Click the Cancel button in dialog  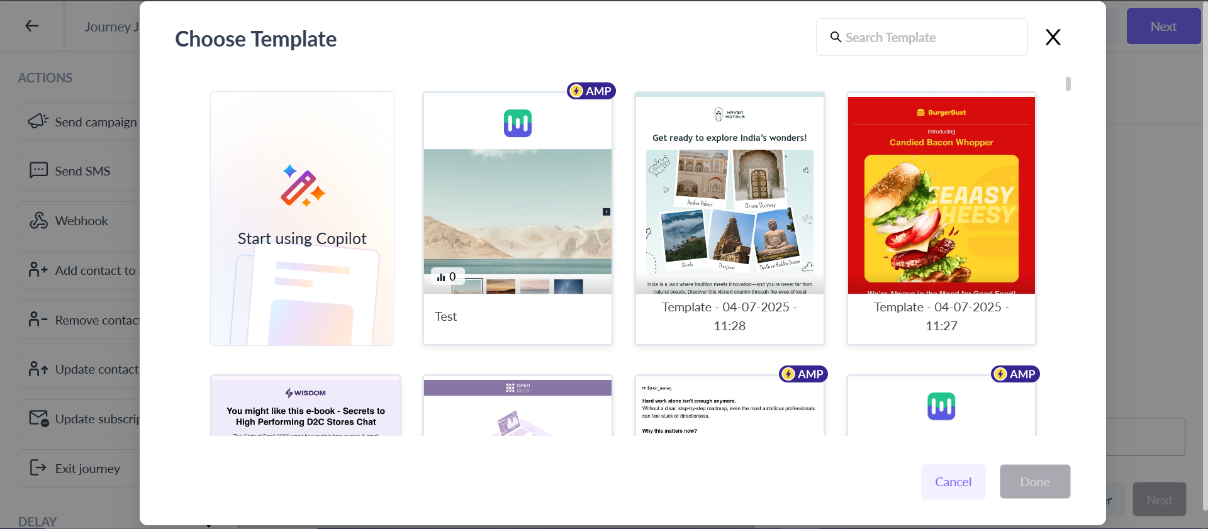pos(953,482)
